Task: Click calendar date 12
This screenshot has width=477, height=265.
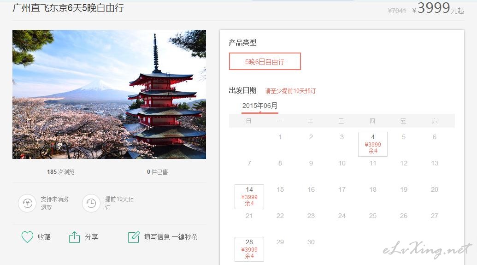Action: coord(404,164)
